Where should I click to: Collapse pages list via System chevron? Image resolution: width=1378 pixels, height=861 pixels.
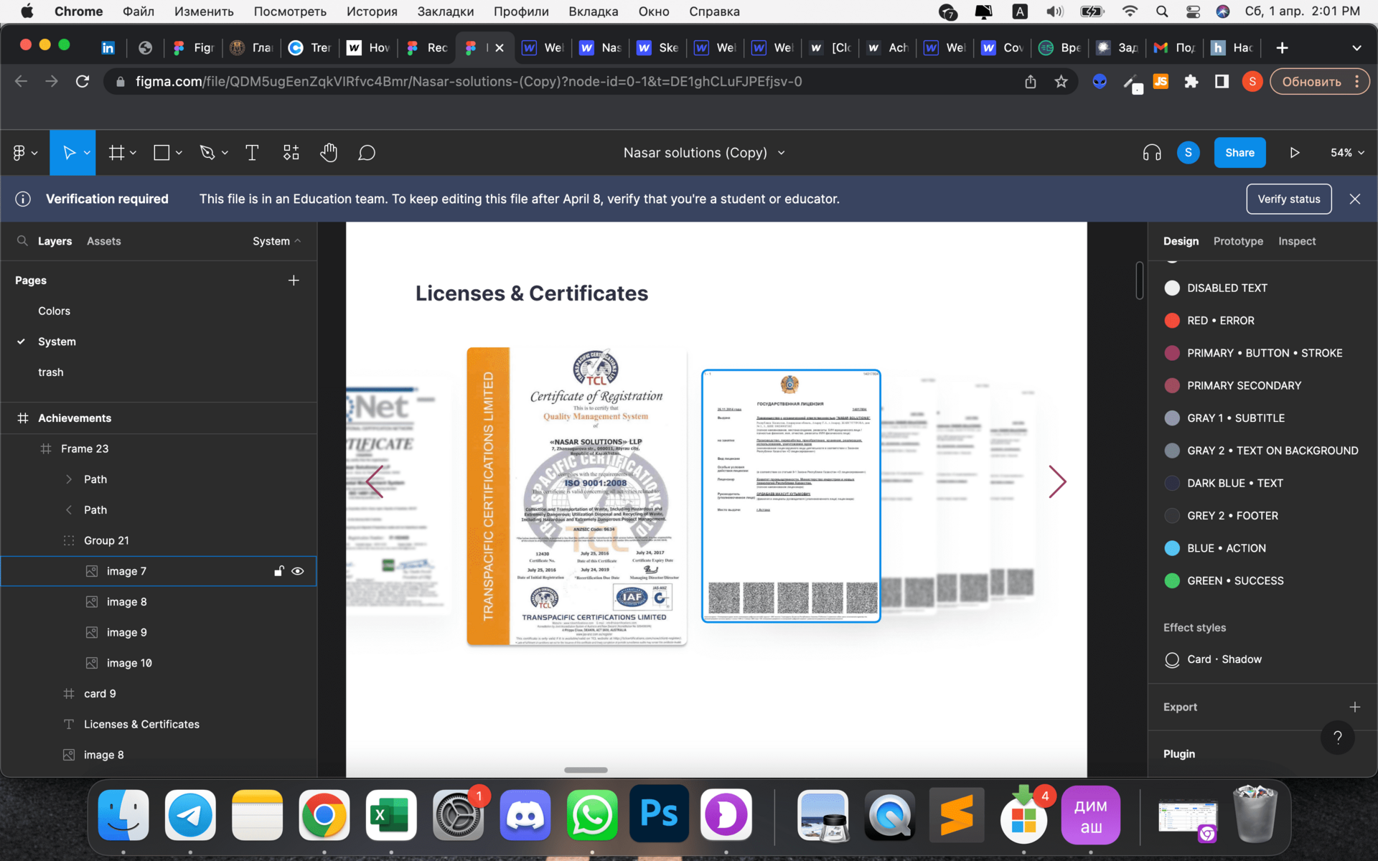(298, 241)
